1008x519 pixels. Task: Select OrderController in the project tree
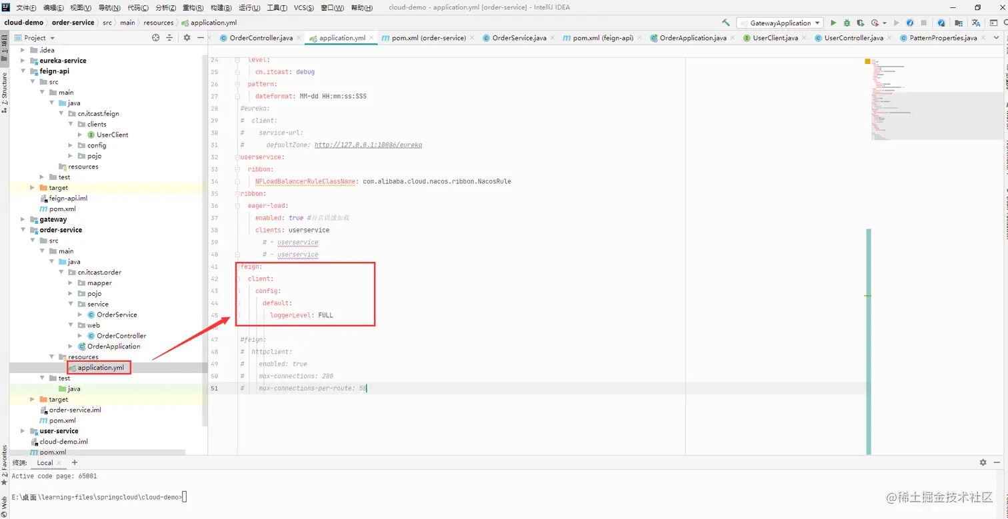tap(121, 336)
